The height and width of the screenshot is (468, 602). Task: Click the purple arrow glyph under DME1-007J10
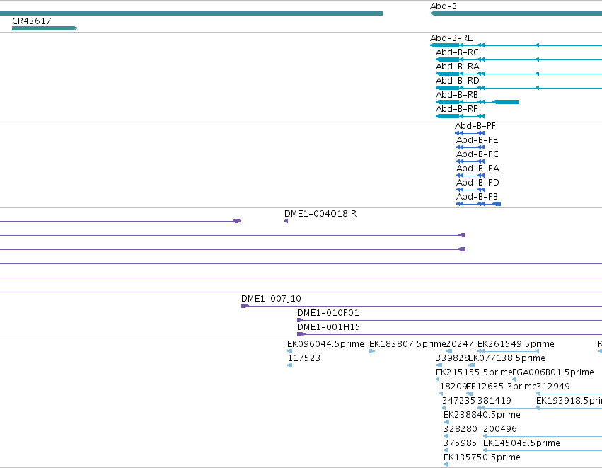coord(245,307)
